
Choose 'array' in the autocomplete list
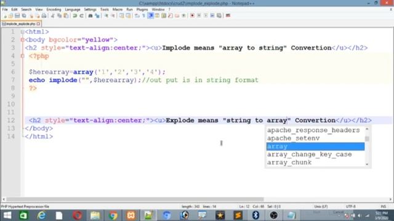pos(315,146)
